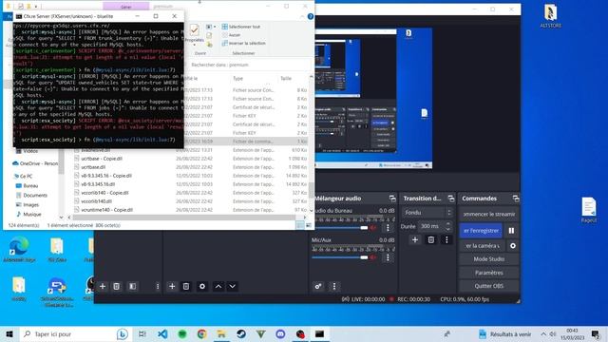Open transition properties three-dot menu
608x342 pixels.
click(446, 240)
